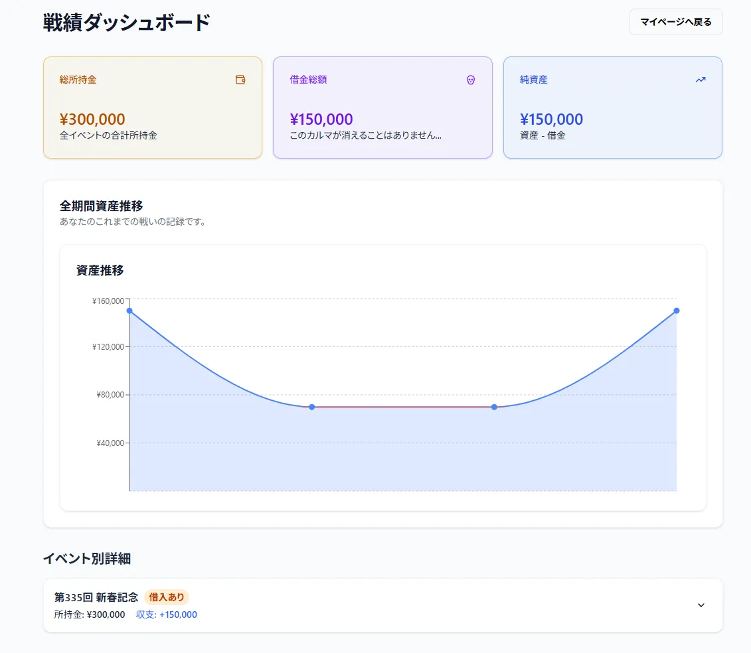Screen dimensions: 751x653
Task: Open the 収支: +150,000 link
Action: tap(167, 615)
